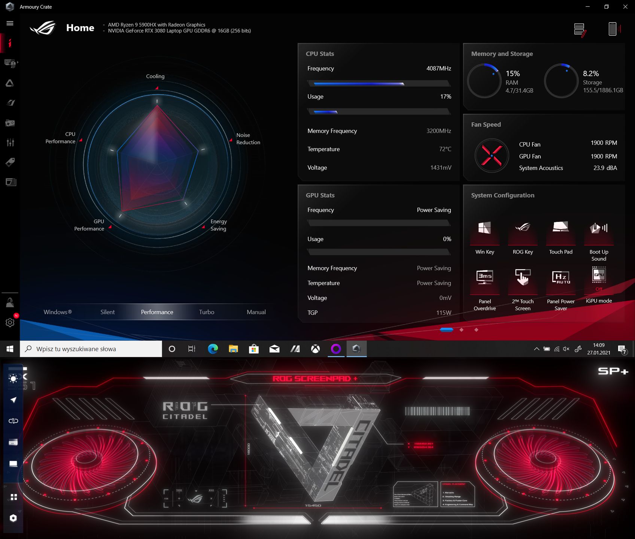635x539 pixels.
Task: Open the ScreenPad keyboard icon
Action: [x=13, y=442]
